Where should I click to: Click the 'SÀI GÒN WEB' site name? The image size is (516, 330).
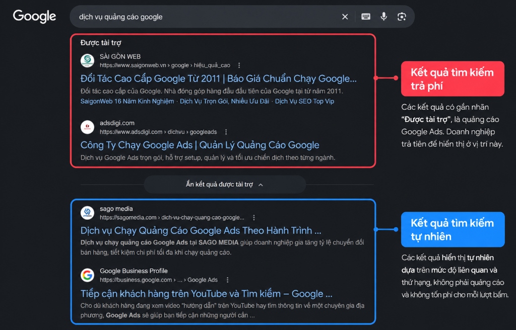120,56
